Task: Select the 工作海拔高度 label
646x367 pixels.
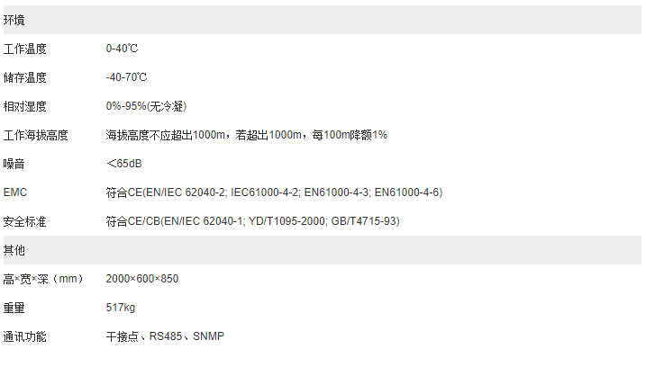Action: point(36,135)
